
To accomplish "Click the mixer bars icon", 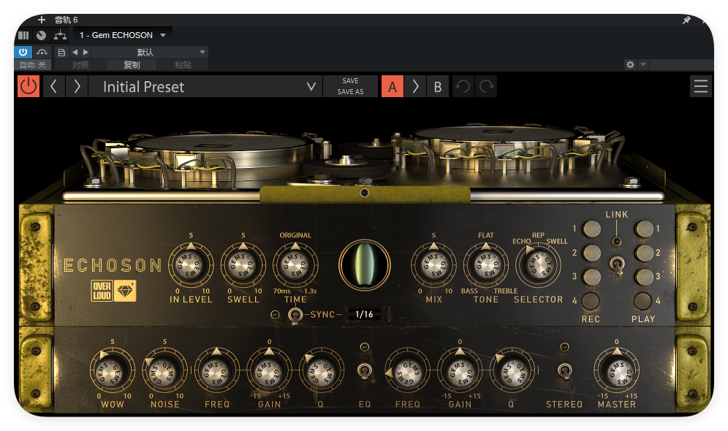I will click(23, 35).
